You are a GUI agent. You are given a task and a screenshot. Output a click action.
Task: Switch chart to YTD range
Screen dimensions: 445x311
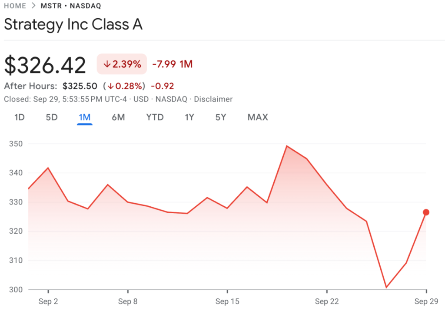pyautogui.click(x=155, y=117)
